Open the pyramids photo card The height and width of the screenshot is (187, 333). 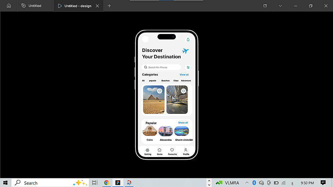click(154, 99)
